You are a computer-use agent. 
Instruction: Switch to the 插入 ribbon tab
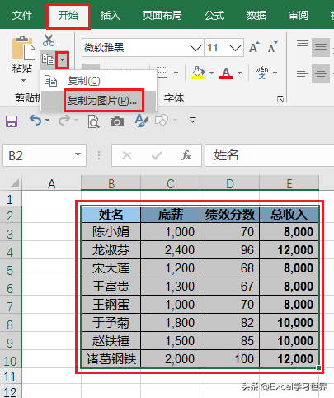click(x=111, y=15)
